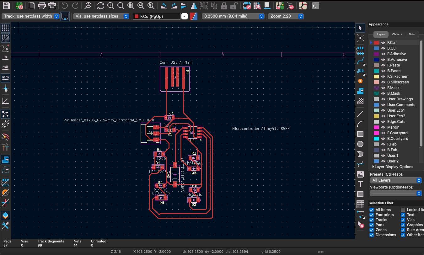Click the Margin layer color swatch
This screenshot has height=255, width=424.
tap(376, 127)
